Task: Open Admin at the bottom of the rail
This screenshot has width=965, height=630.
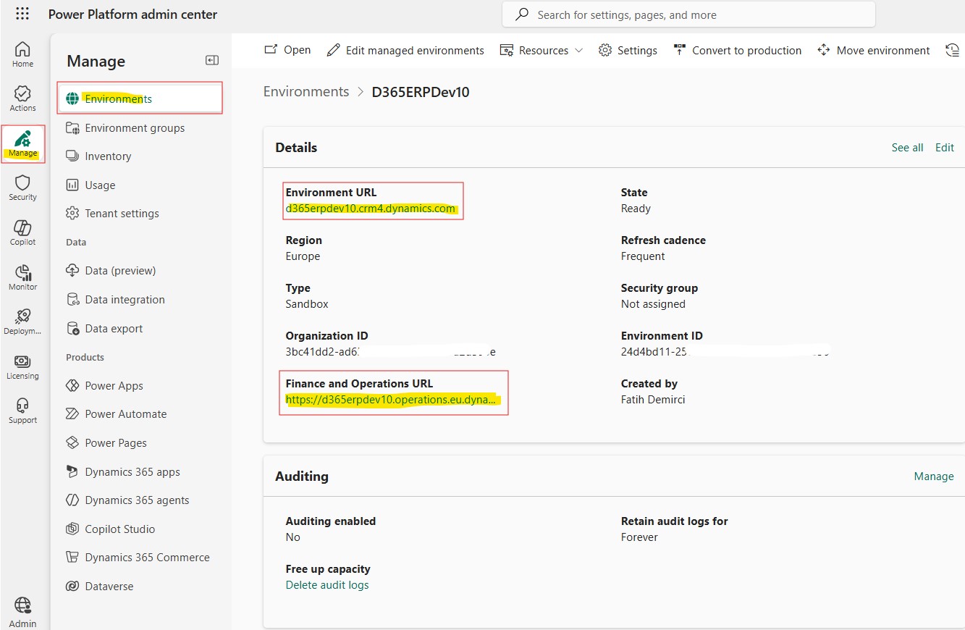Action: tap(22, 612)
